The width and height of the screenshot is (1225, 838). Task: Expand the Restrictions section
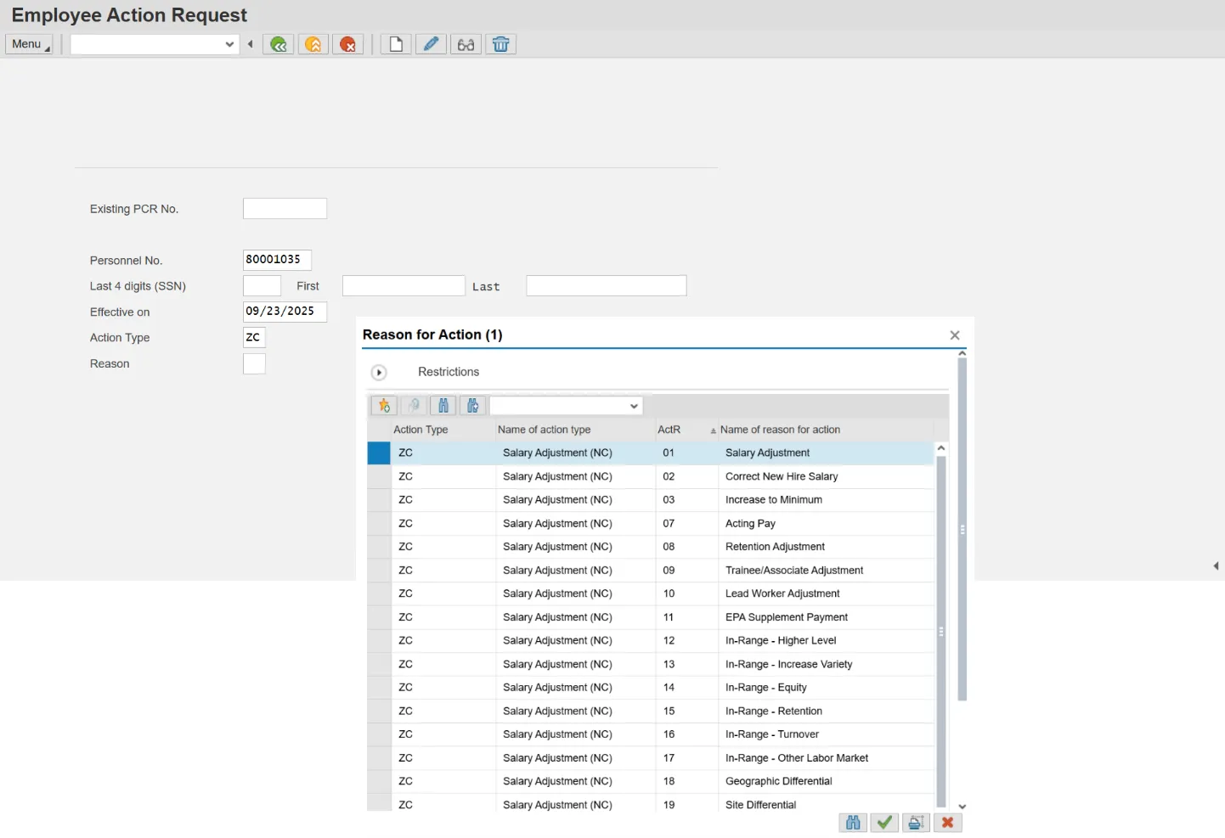(379, 373)
